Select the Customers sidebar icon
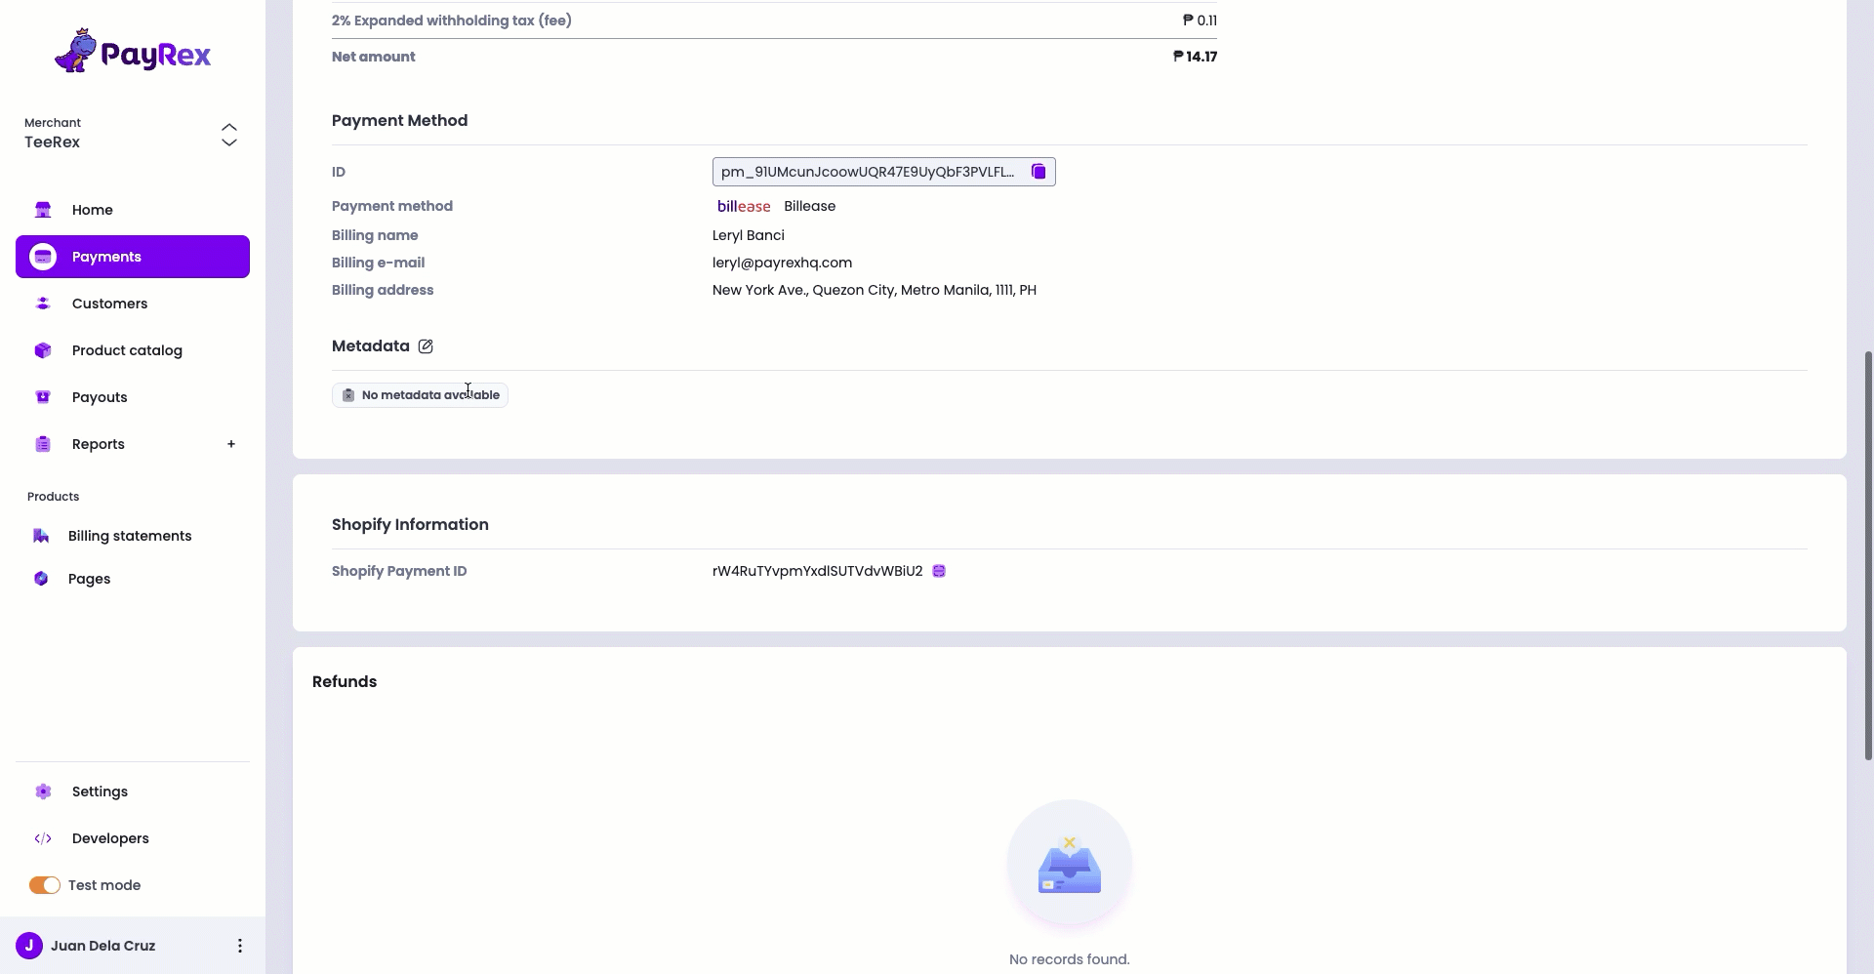This screenshot has width=1874, height=974. pos(42,304)
